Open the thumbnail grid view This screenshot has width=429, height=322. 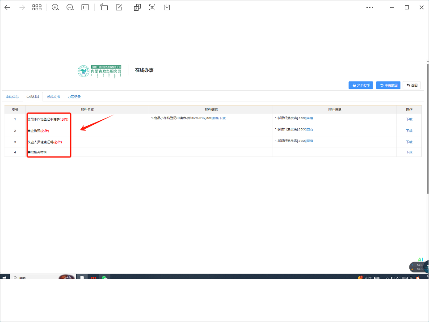(x=37, y=8)
